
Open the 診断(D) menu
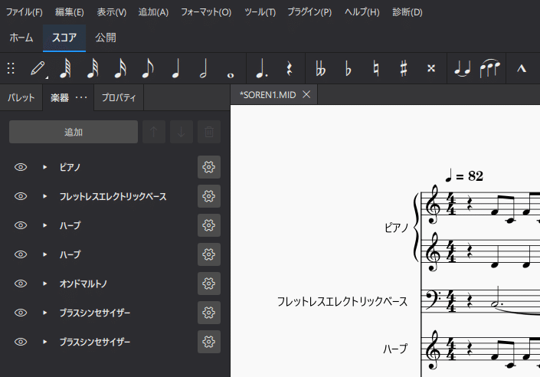pyautogui.click(x=407, y=12)
